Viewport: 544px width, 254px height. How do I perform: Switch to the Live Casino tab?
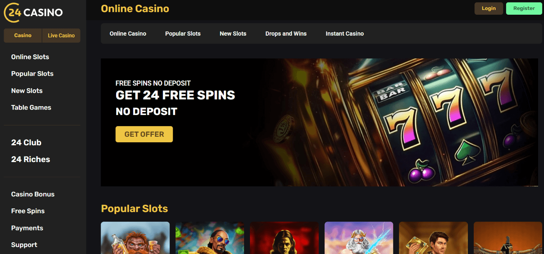61,36
